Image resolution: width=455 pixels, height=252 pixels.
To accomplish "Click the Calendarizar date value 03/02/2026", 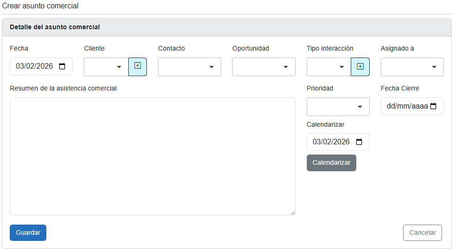I will pyautogui.click(x=331, y=142).
